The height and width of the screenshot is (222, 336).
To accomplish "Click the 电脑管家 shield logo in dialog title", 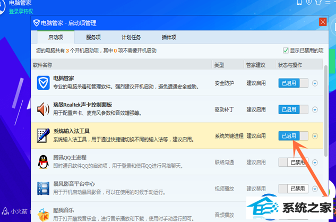I will pos(37,23).
